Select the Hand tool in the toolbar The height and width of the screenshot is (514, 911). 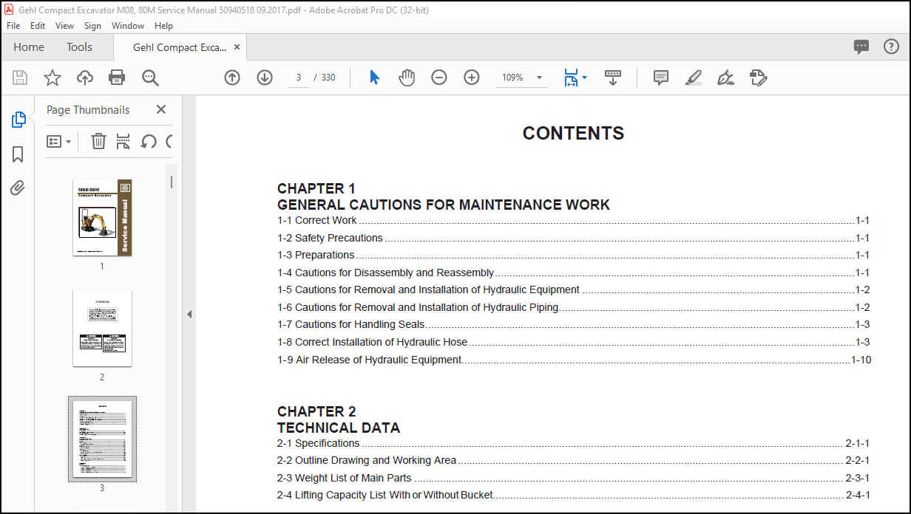407,77
